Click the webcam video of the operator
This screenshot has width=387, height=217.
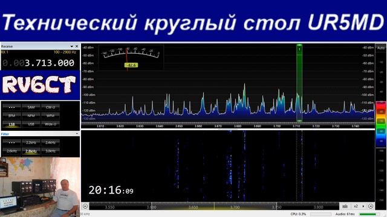point(40,187)
